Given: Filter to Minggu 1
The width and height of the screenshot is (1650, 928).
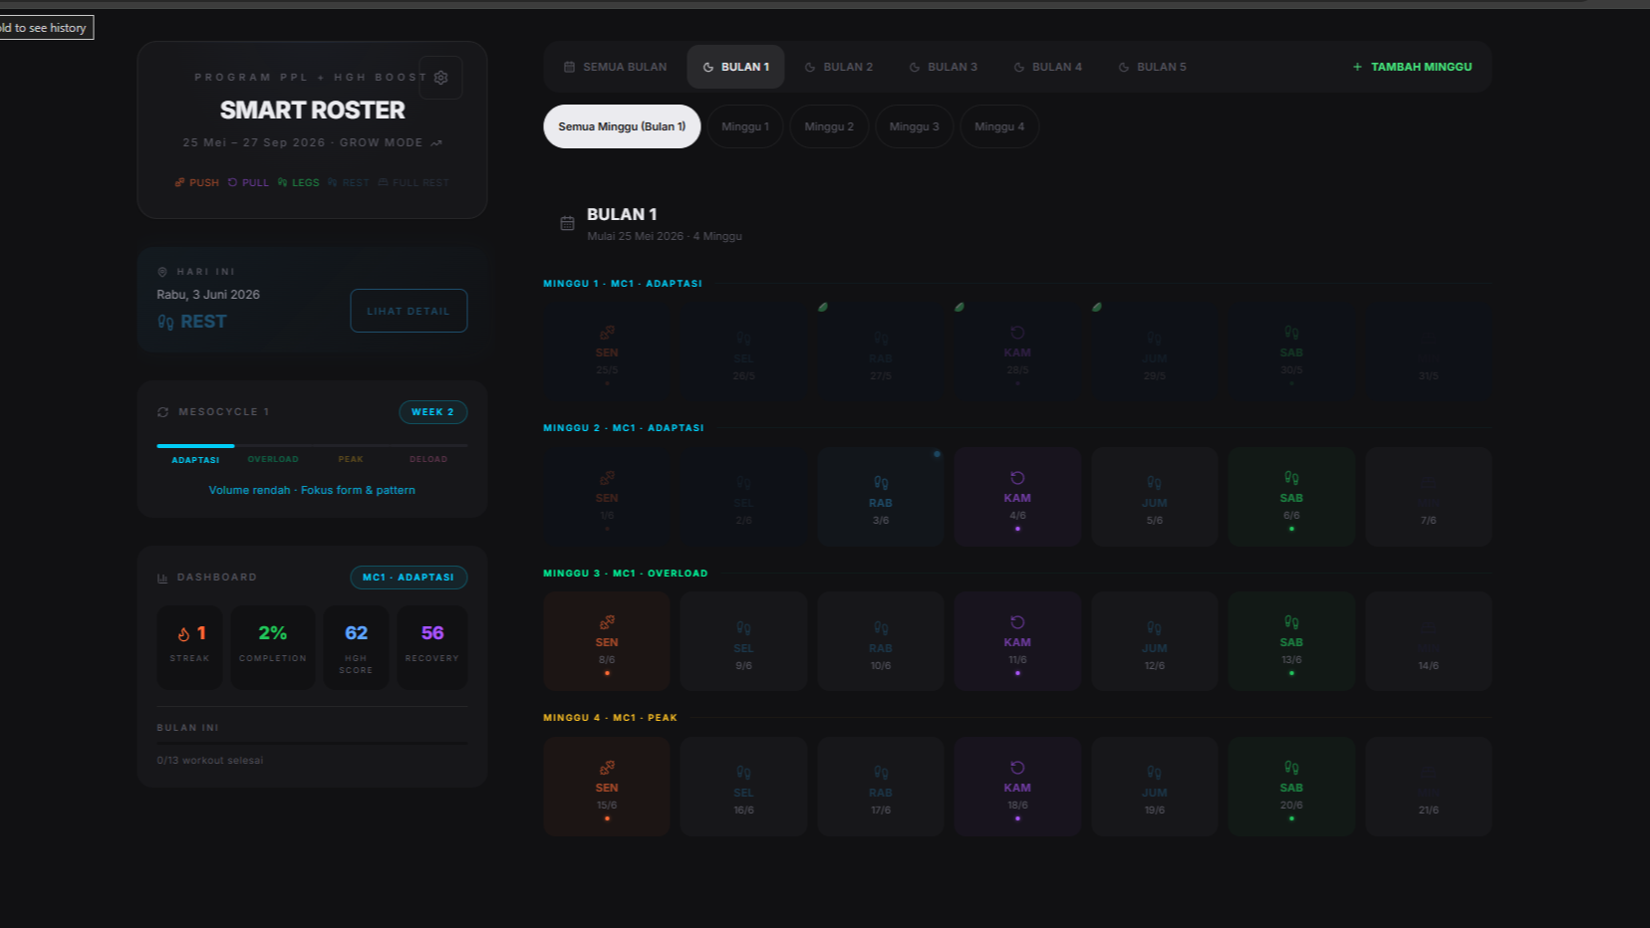Looking at the screenshot, I should tap(745, 126).
